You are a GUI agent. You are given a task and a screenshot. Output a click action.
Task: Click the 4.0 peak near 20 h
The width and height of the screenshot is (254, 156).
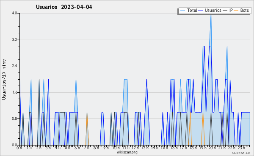(x=211, y=15)
